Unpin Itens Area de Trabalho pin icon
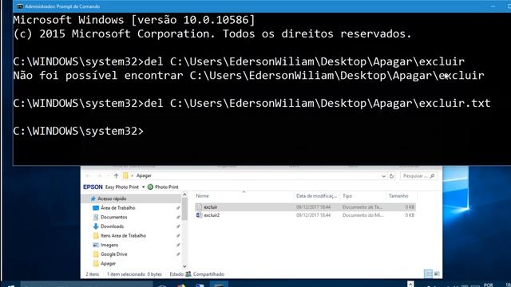 (x=178, y=236)
